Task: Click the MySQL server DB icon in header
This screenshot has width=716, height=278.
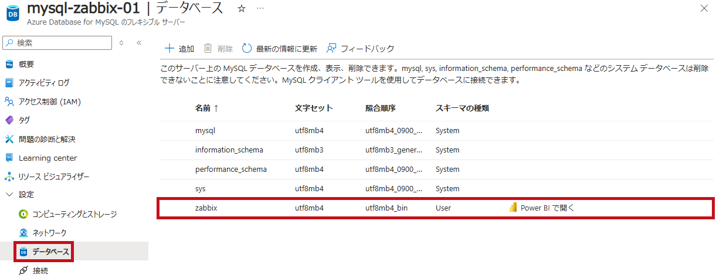Action: [x=13, y=13]
